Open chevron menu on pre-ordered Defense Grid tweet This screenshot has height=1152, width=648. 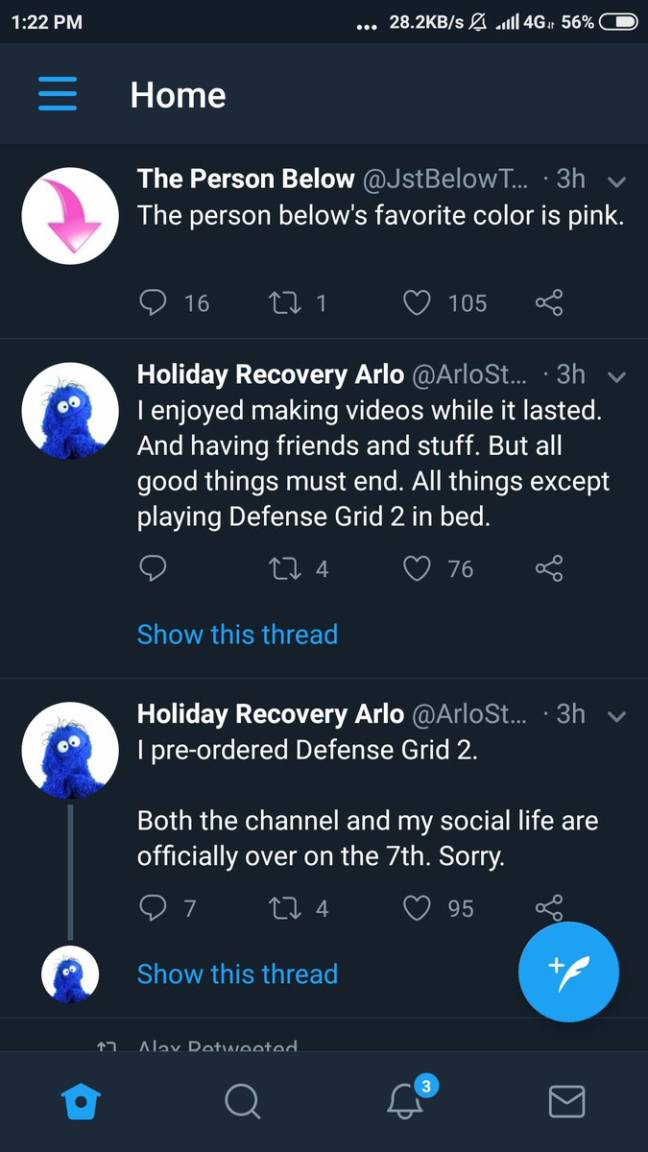point(617,716)
